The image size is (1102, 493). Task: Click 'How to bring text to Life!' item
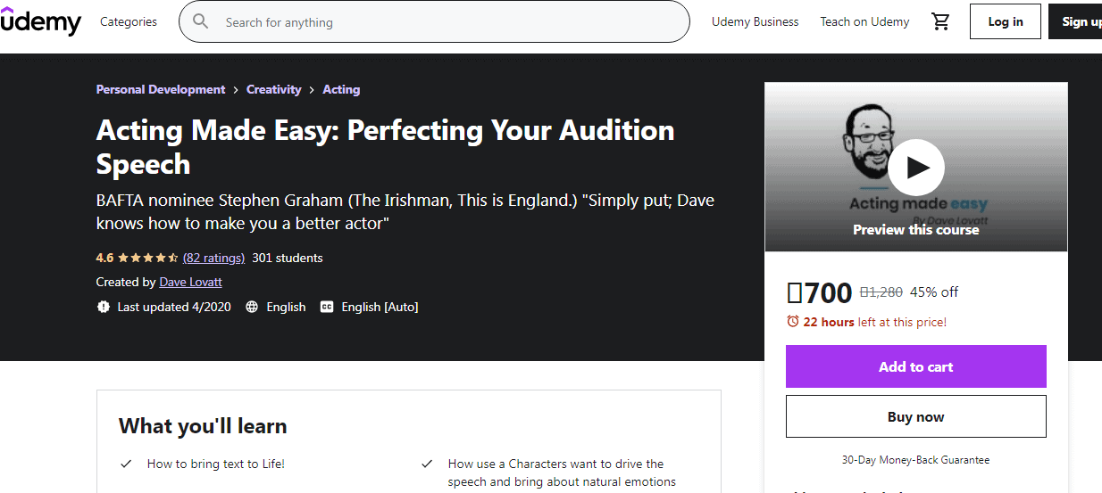pyautogui.click(x=216, y=464)
